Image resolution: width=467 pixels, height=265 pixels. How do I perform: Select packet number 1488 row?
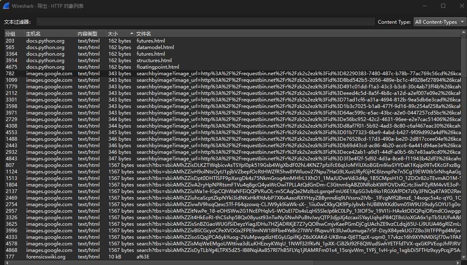coord(233,139)
